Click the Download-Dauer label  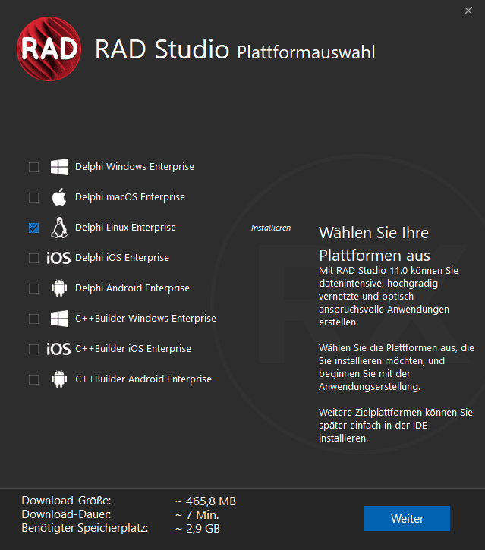66,514
